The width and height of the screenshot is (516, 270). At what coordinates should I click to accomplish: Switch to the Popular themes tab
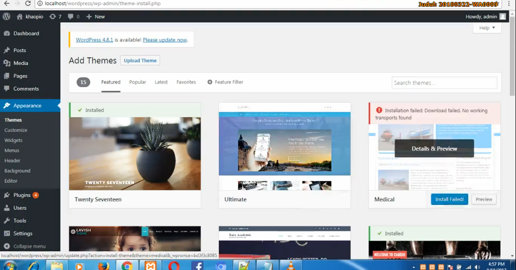[x=137, y=82]
